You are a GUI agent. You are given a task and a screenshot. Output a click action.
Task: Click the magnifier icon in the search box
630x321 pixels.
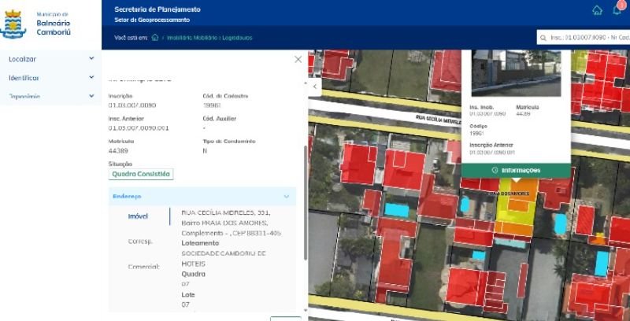pyautogui.click(x=543, y=37)
